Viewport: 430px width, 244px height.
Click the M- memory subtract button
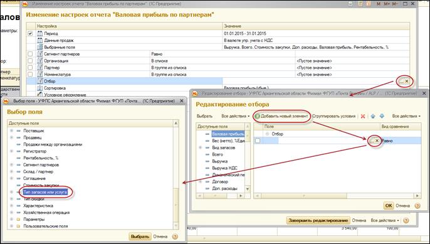395,4
